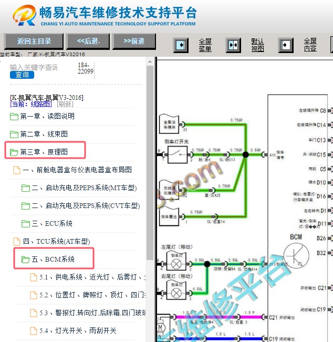The width and height of the screenshot is (333, 342).
Task: Click the 雨刮 C5 pin label
Action: 317,169
